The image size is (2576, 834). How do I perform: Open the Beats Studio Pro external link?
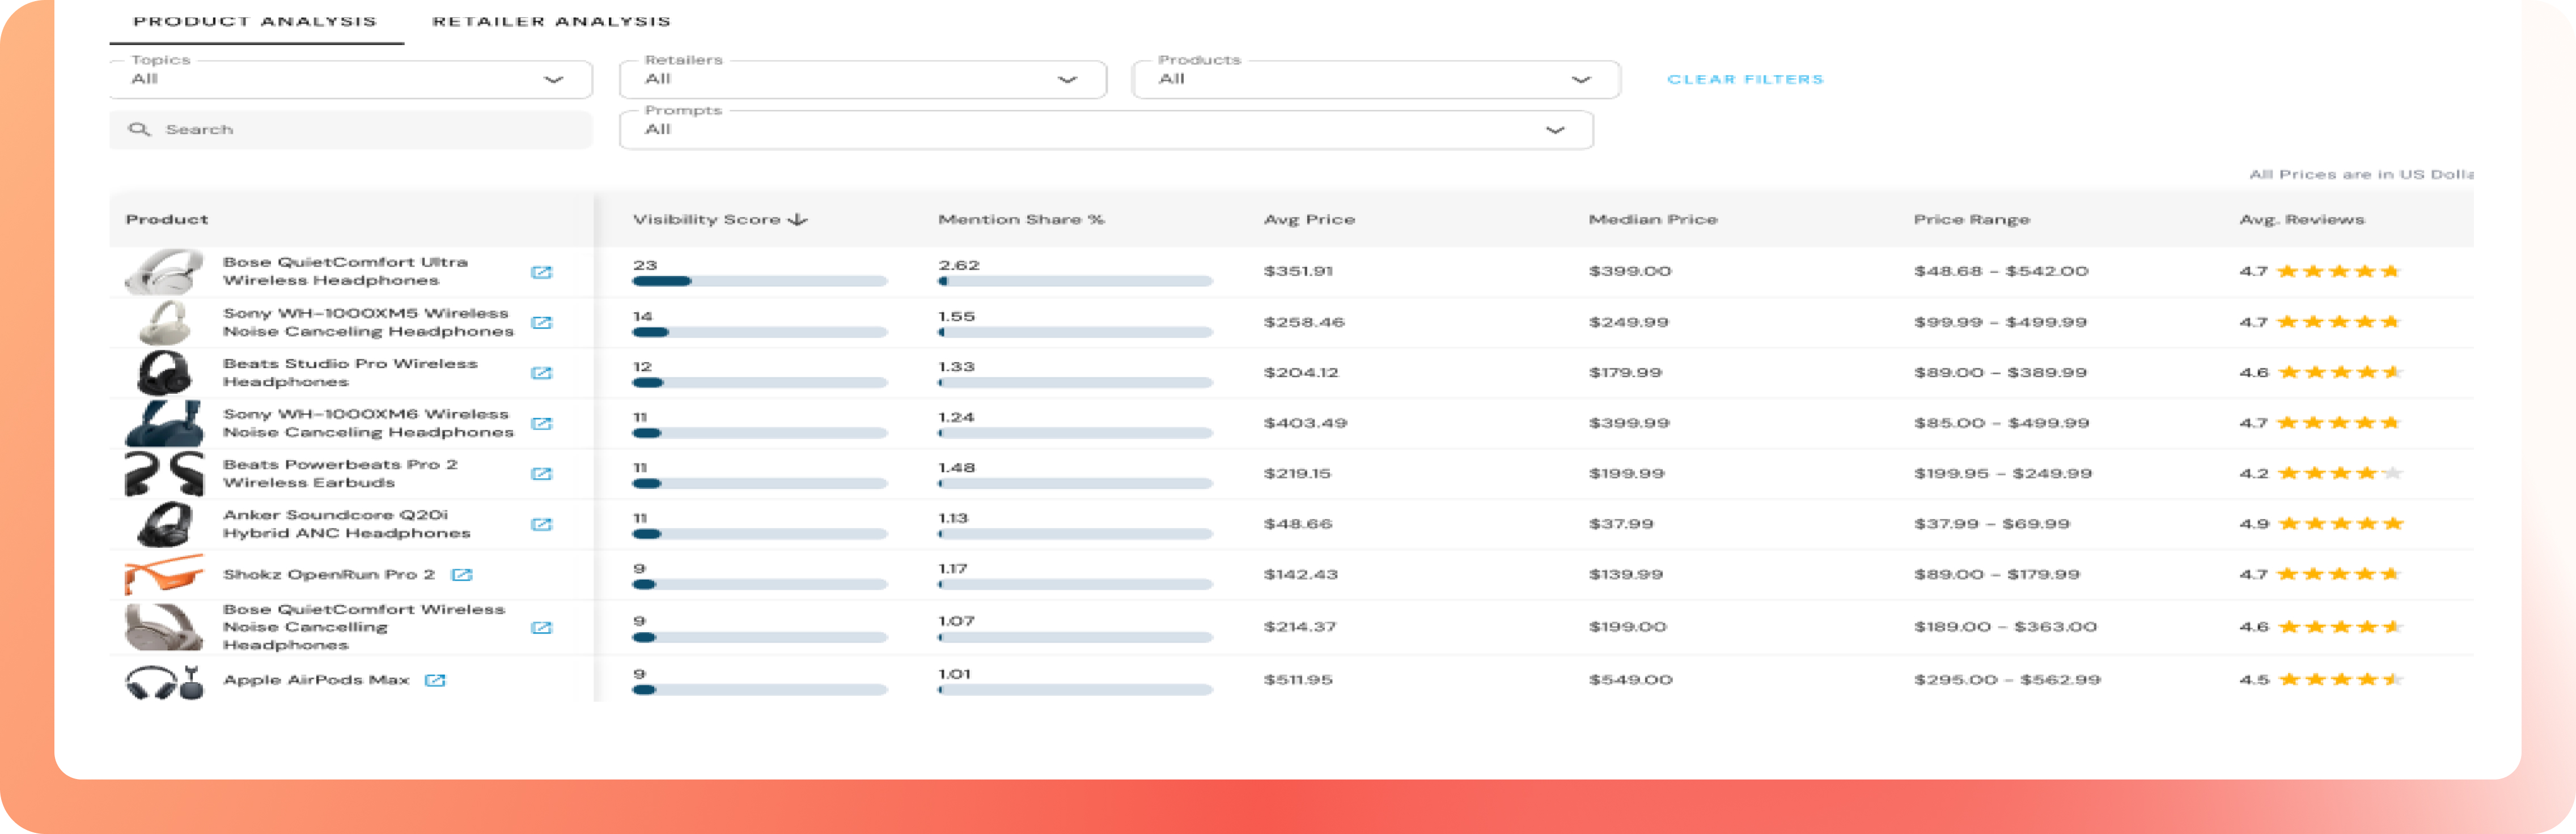point(543,372)
